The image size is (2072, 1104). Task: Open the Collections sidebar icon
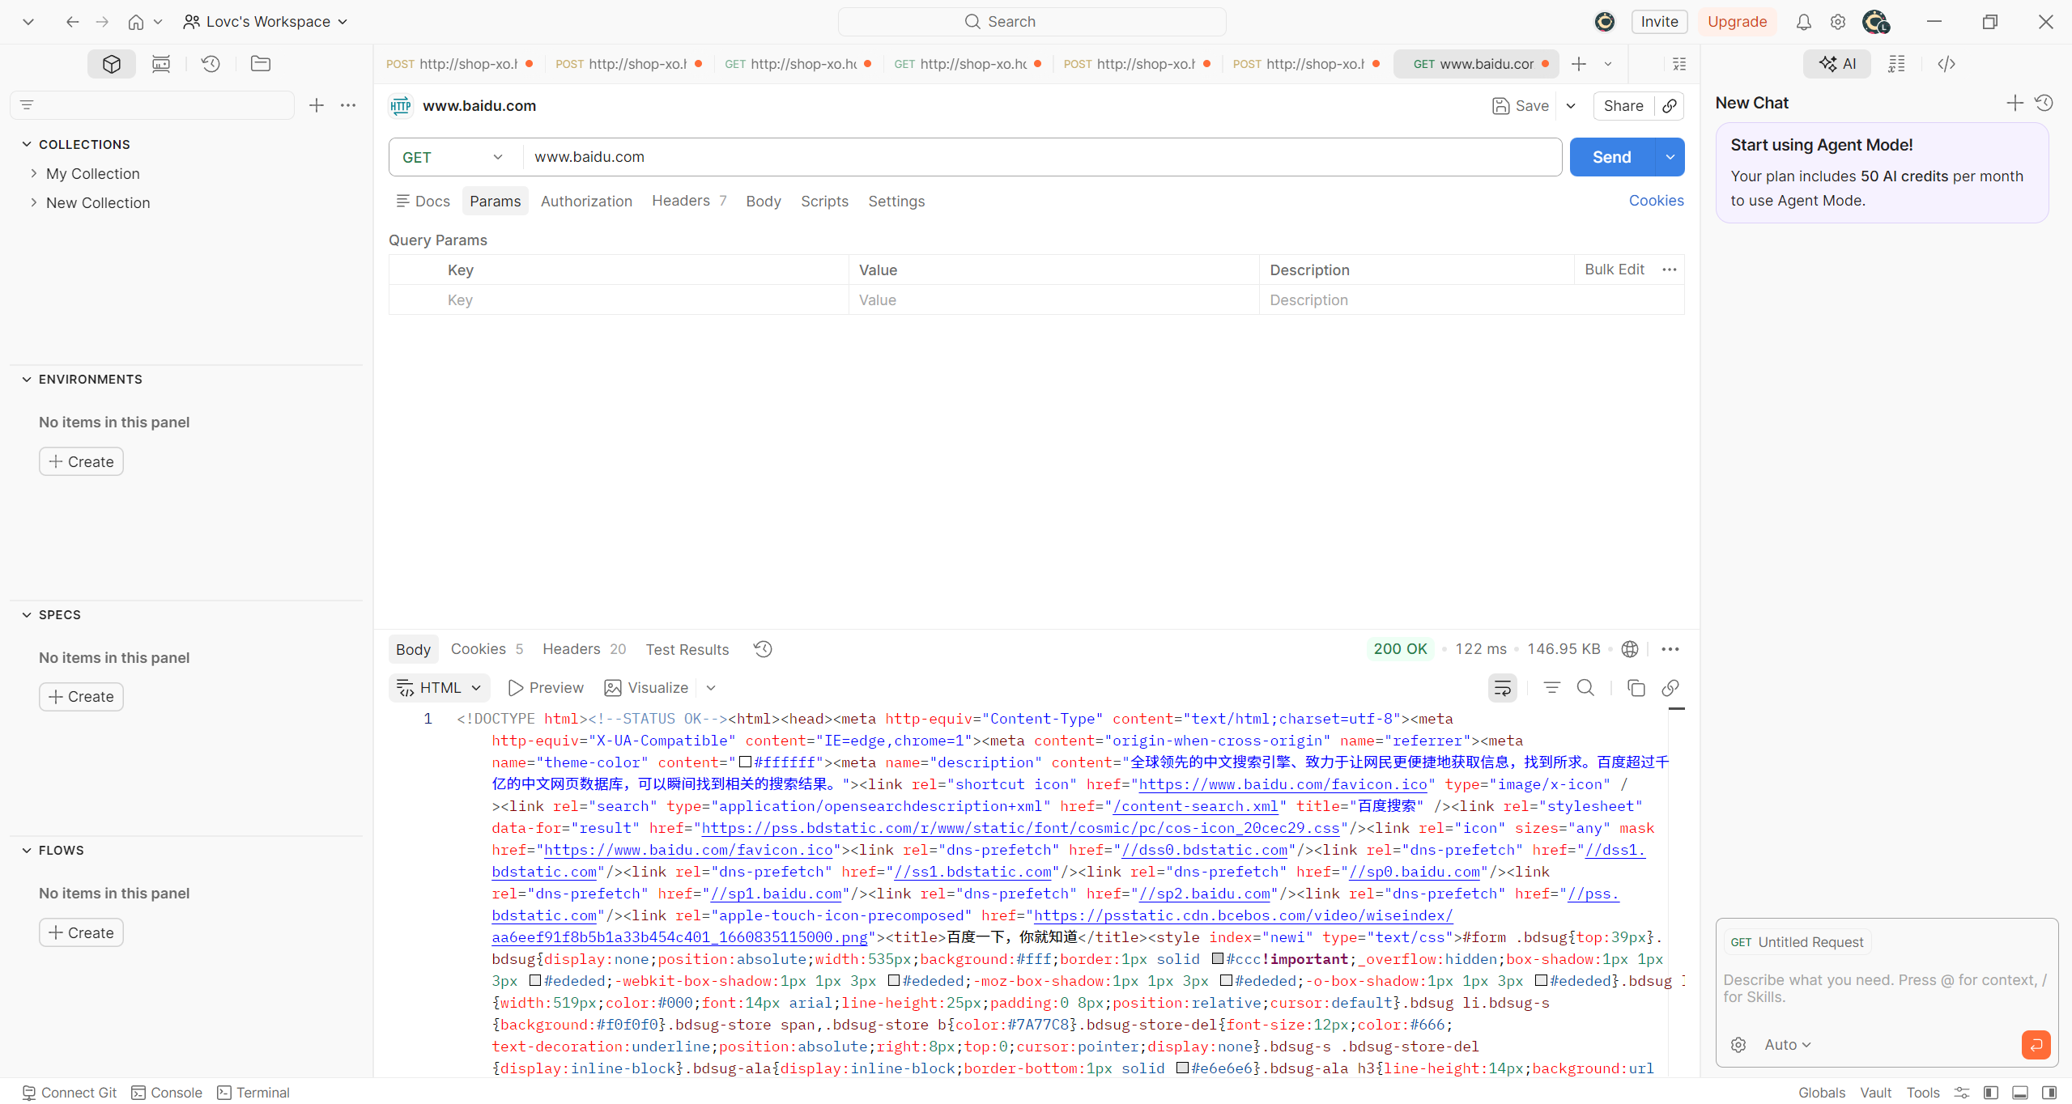click(x=112, y=64)
